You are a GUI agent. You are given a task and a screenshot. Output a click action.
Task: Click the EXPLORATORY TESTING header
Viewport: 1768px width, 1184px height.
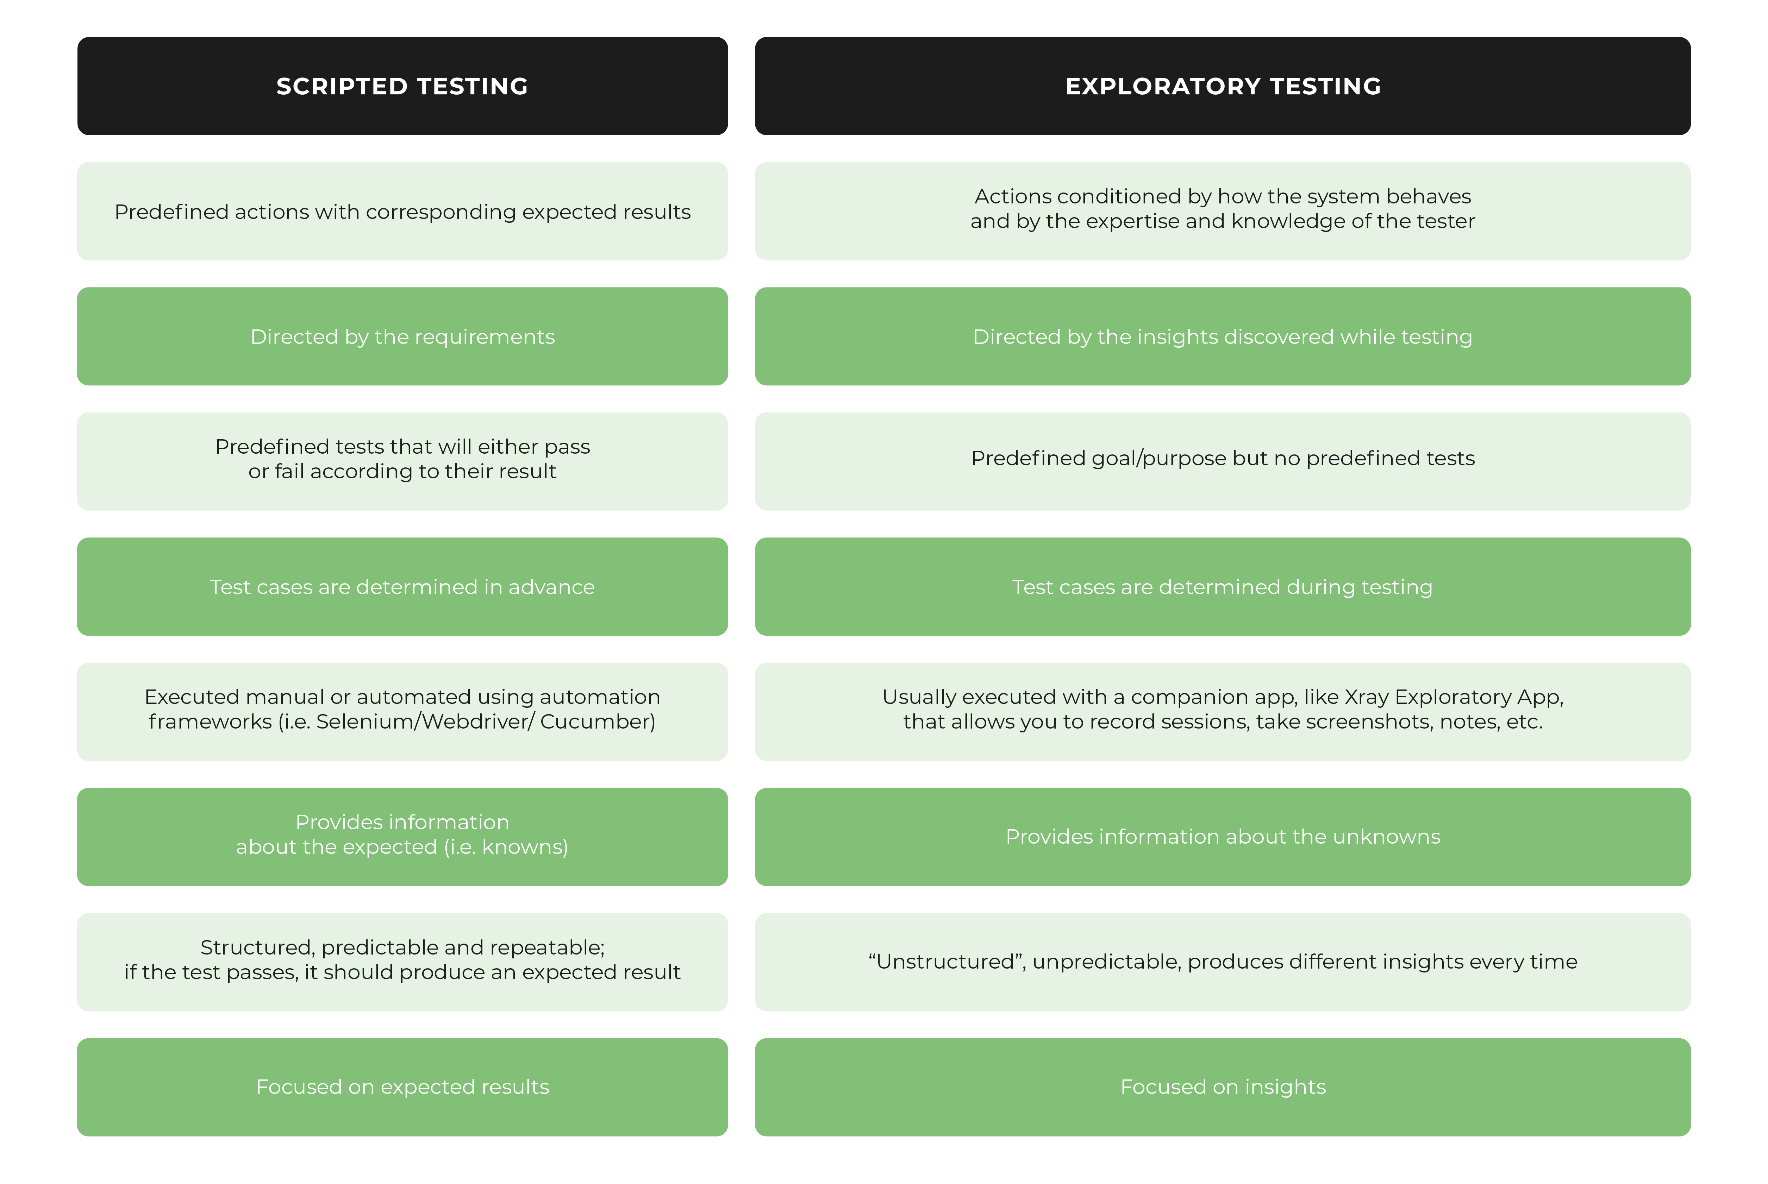pyautogui.click(x=1222, y=86)
